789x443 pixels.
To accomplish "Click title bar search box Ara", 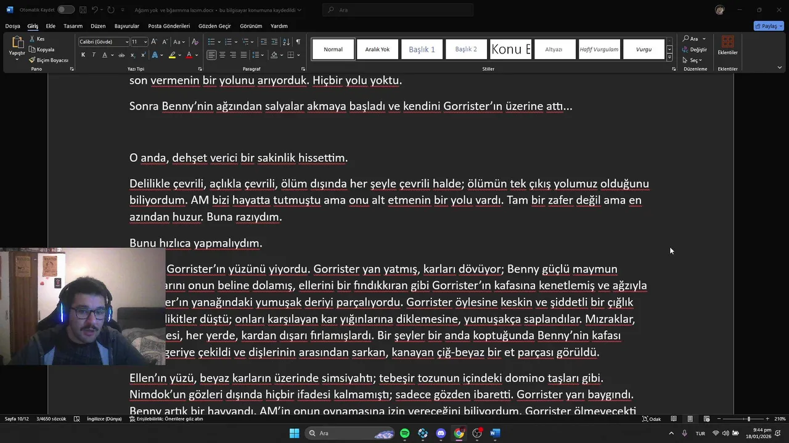I will tap(398, 10).
